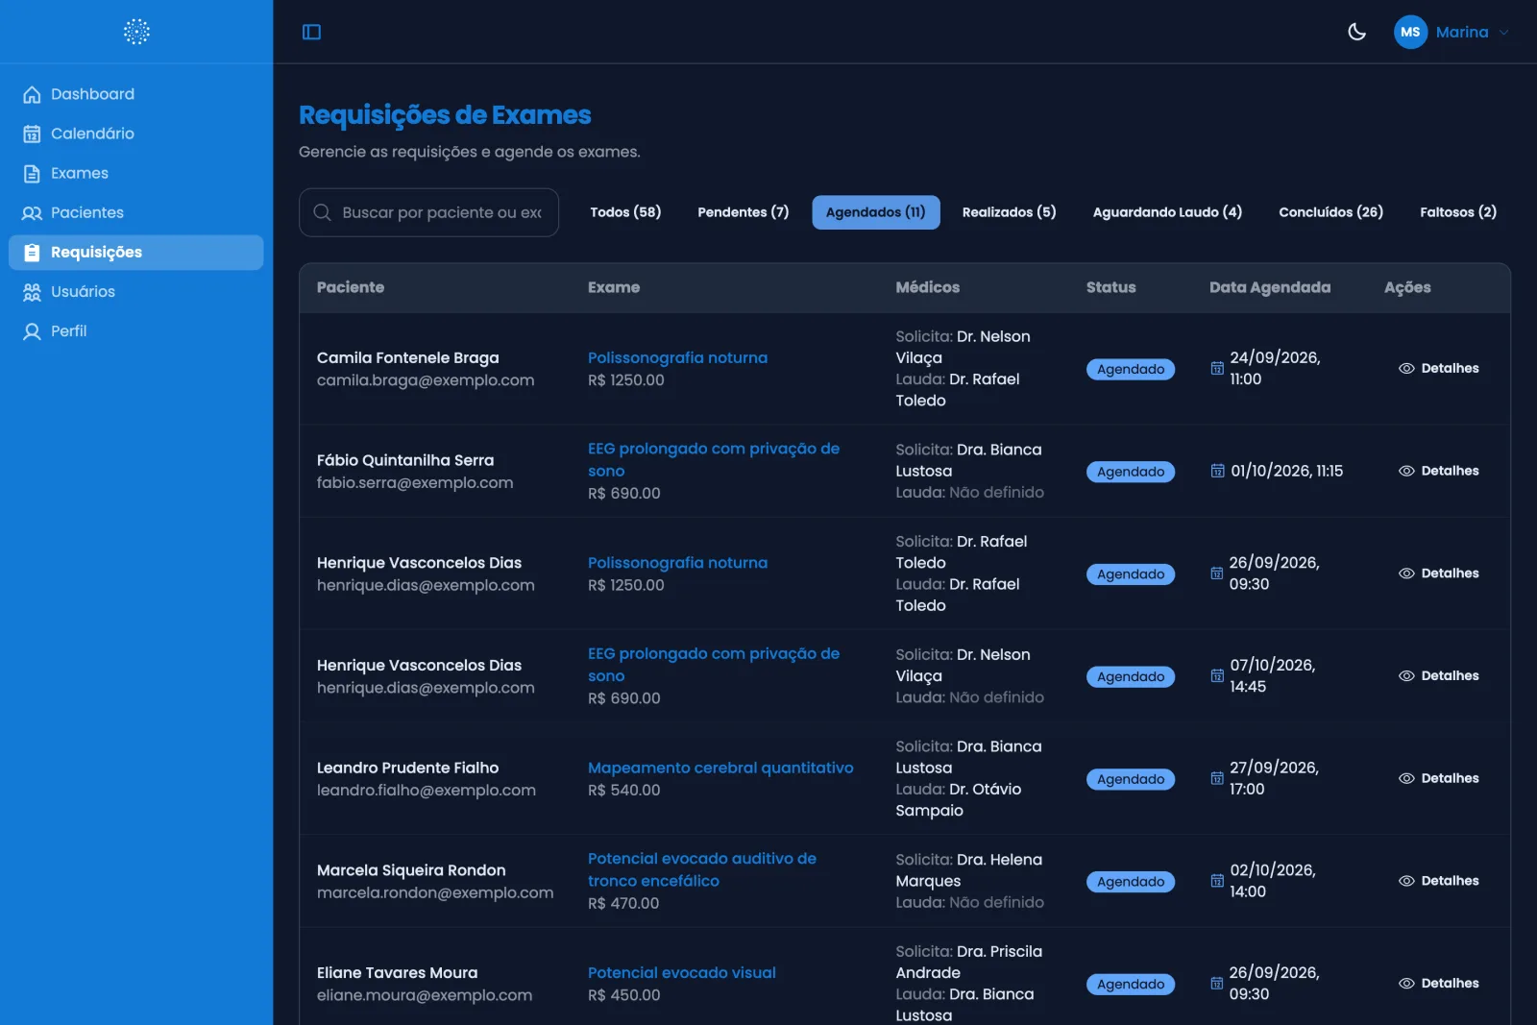Click calendar icon beside 27/09/2026, 17:00

(x=1217, y=778)
